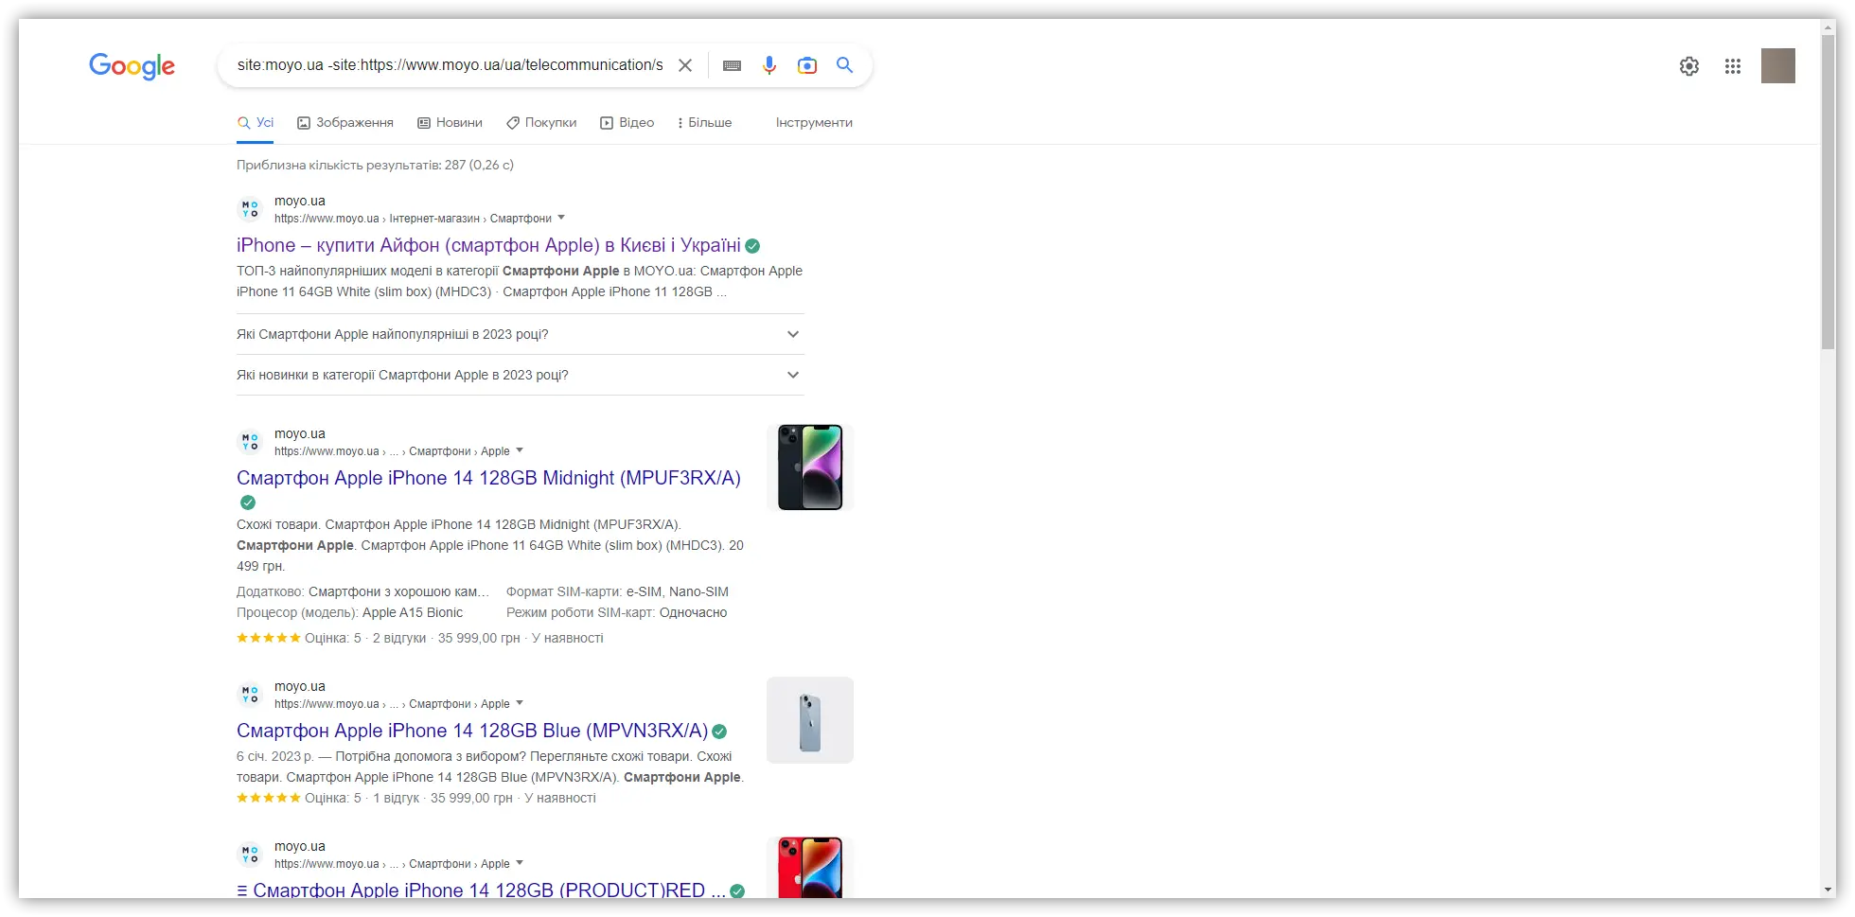Click result count text Приблизна кількість результатів
This screenshot has height=917, width=1855.
point(375,165)
